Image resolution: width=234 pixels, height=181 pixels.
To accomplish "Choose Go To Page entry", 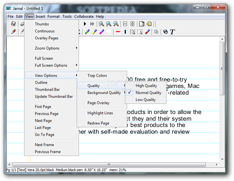I will [52, 135].
